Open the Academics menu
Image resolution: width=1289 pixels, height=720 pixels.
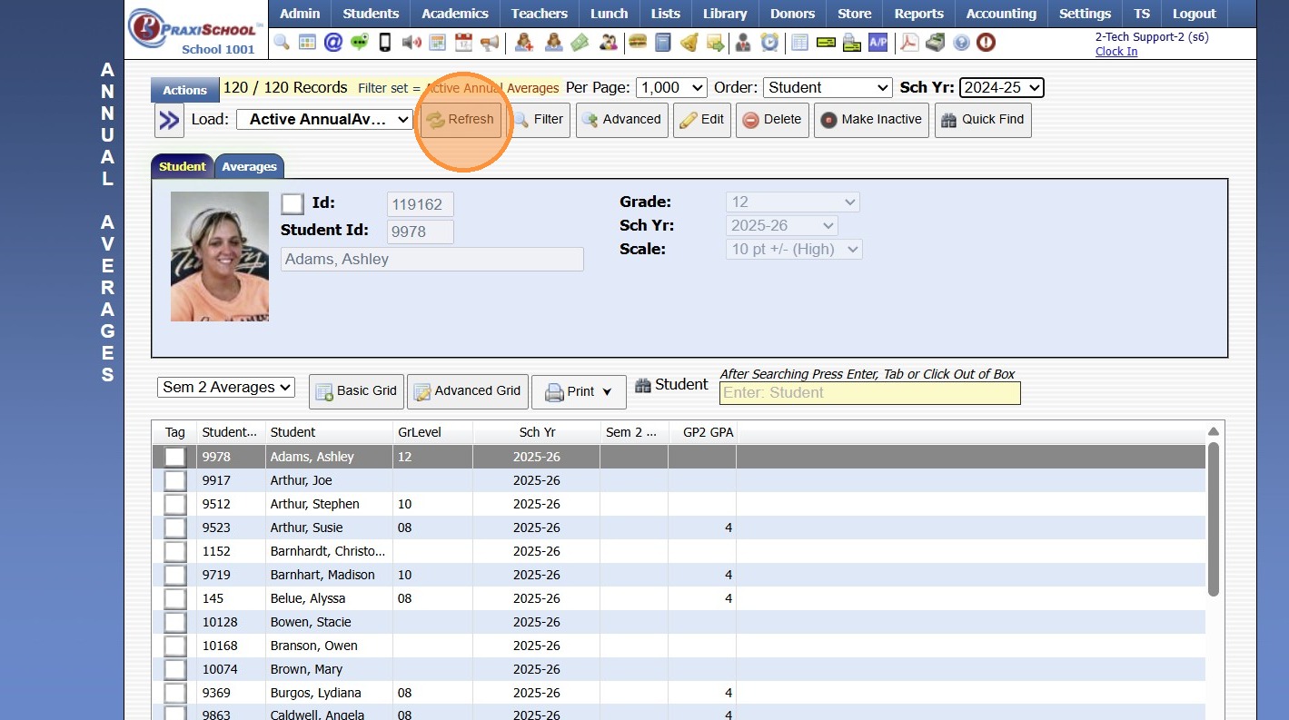point(455,14)
